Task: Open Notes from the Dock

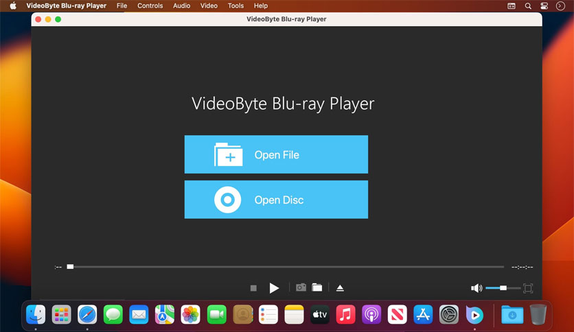Action: pyautogui.click(x=294, y=314)
